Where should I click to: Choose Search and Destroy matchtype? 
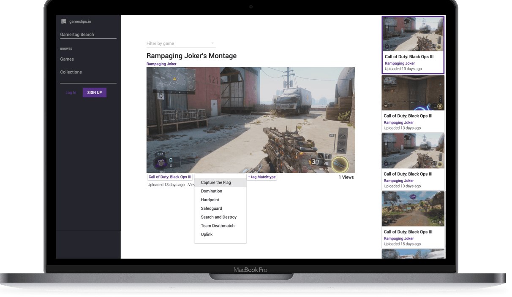(x=220, y=217)
